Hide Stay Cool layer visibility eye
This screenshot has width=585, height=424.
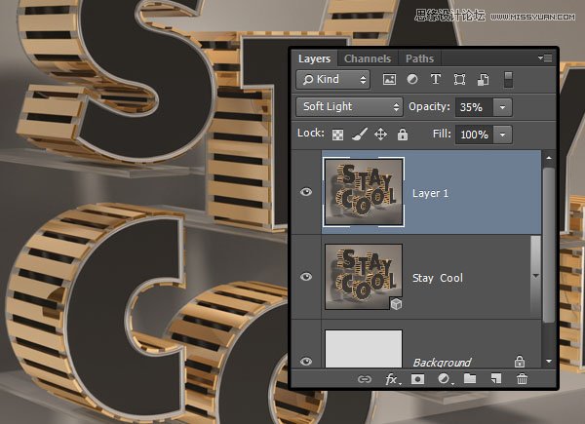306,277
